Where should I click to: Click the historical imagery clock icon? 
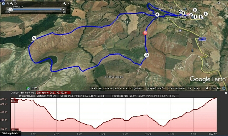[x=3, y=3]
